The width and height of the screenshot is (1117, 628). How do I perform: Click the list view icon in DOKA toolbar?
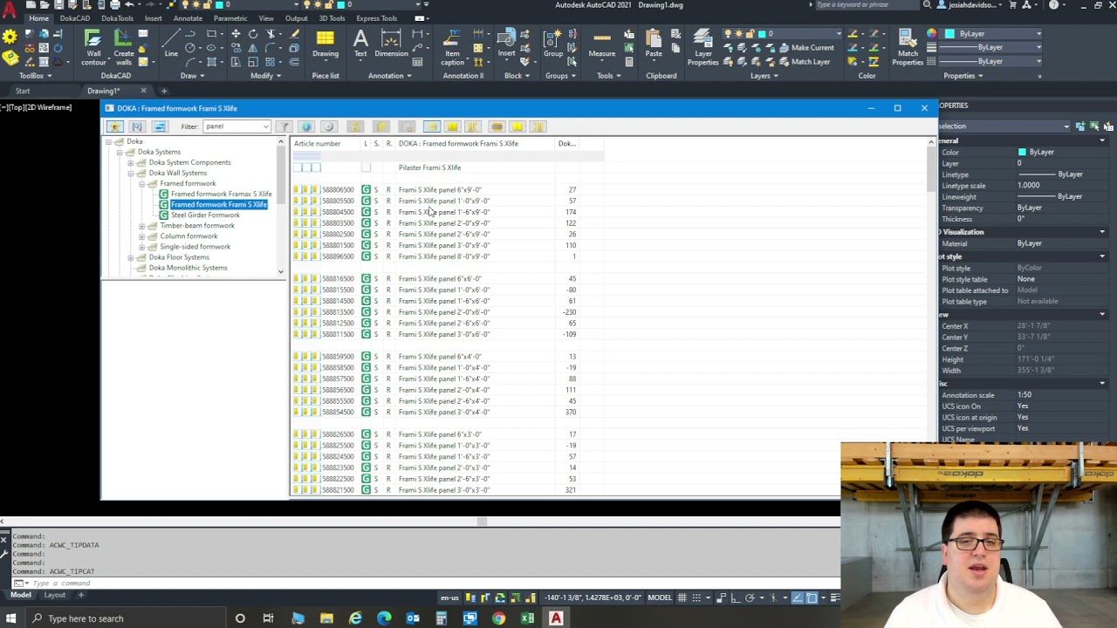pos(431,127)
